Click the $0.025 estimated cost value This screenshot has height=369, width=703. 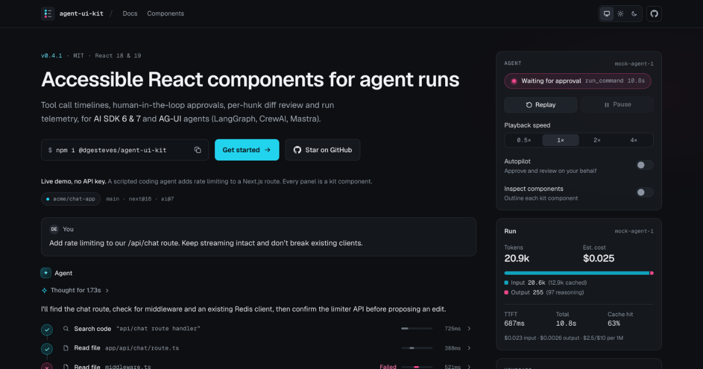(x=599, y=258)
